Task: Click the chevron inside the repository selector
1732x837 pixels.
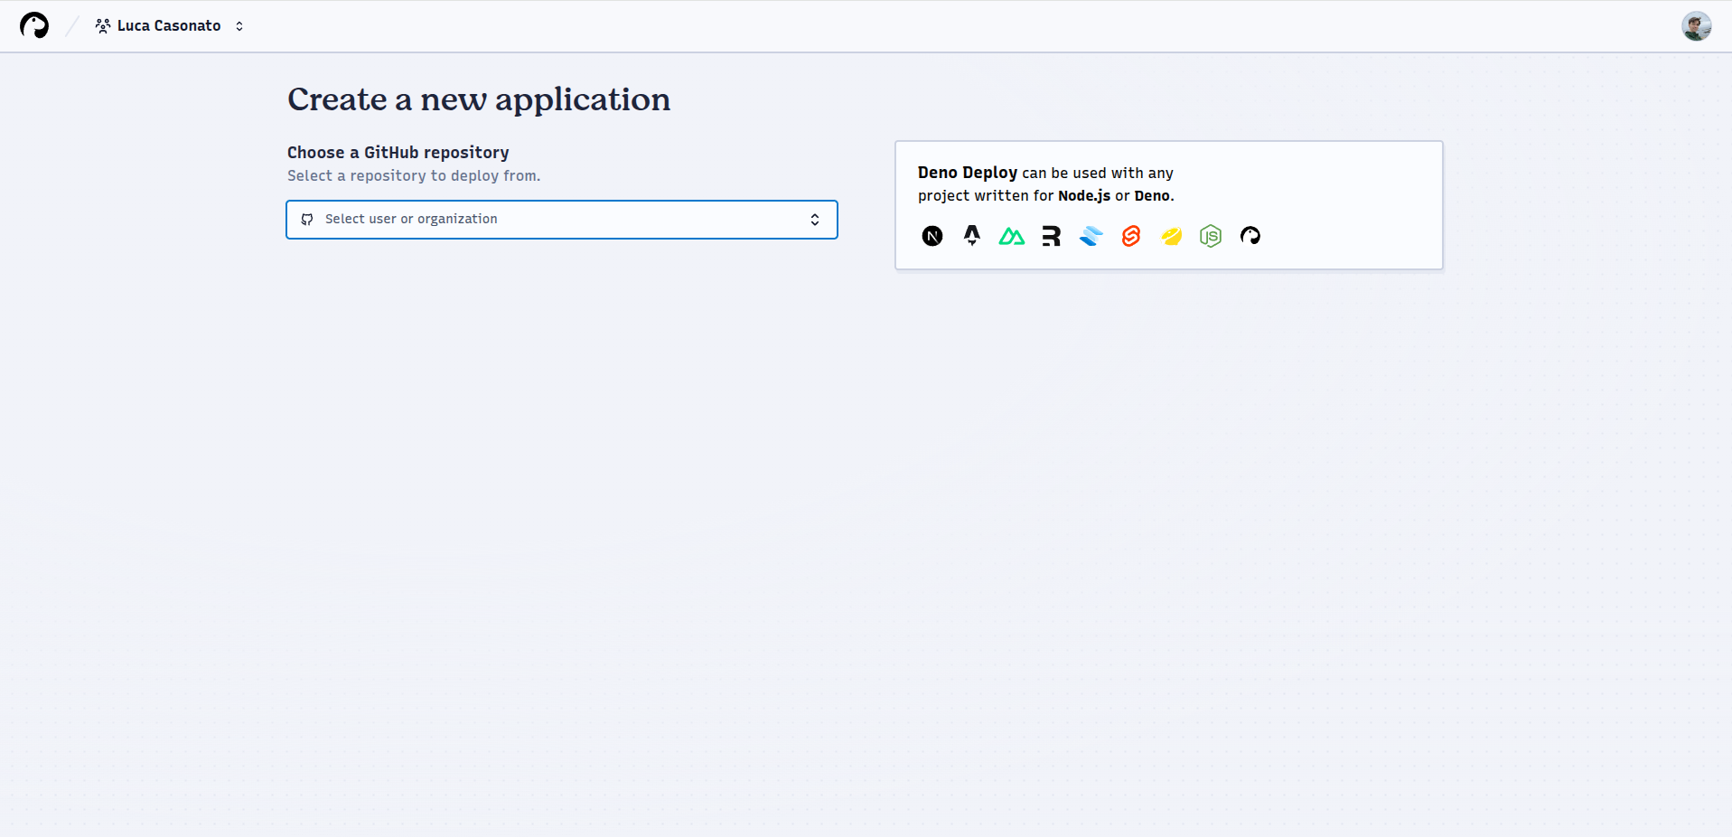Action: [814, 219]
